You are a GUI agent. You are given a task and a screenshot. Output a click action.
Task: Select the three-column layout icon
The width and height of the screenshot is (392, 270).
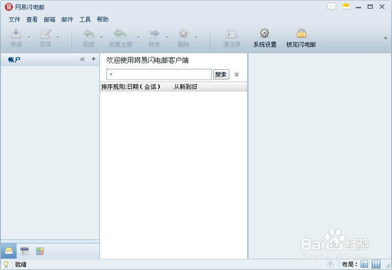376,264
